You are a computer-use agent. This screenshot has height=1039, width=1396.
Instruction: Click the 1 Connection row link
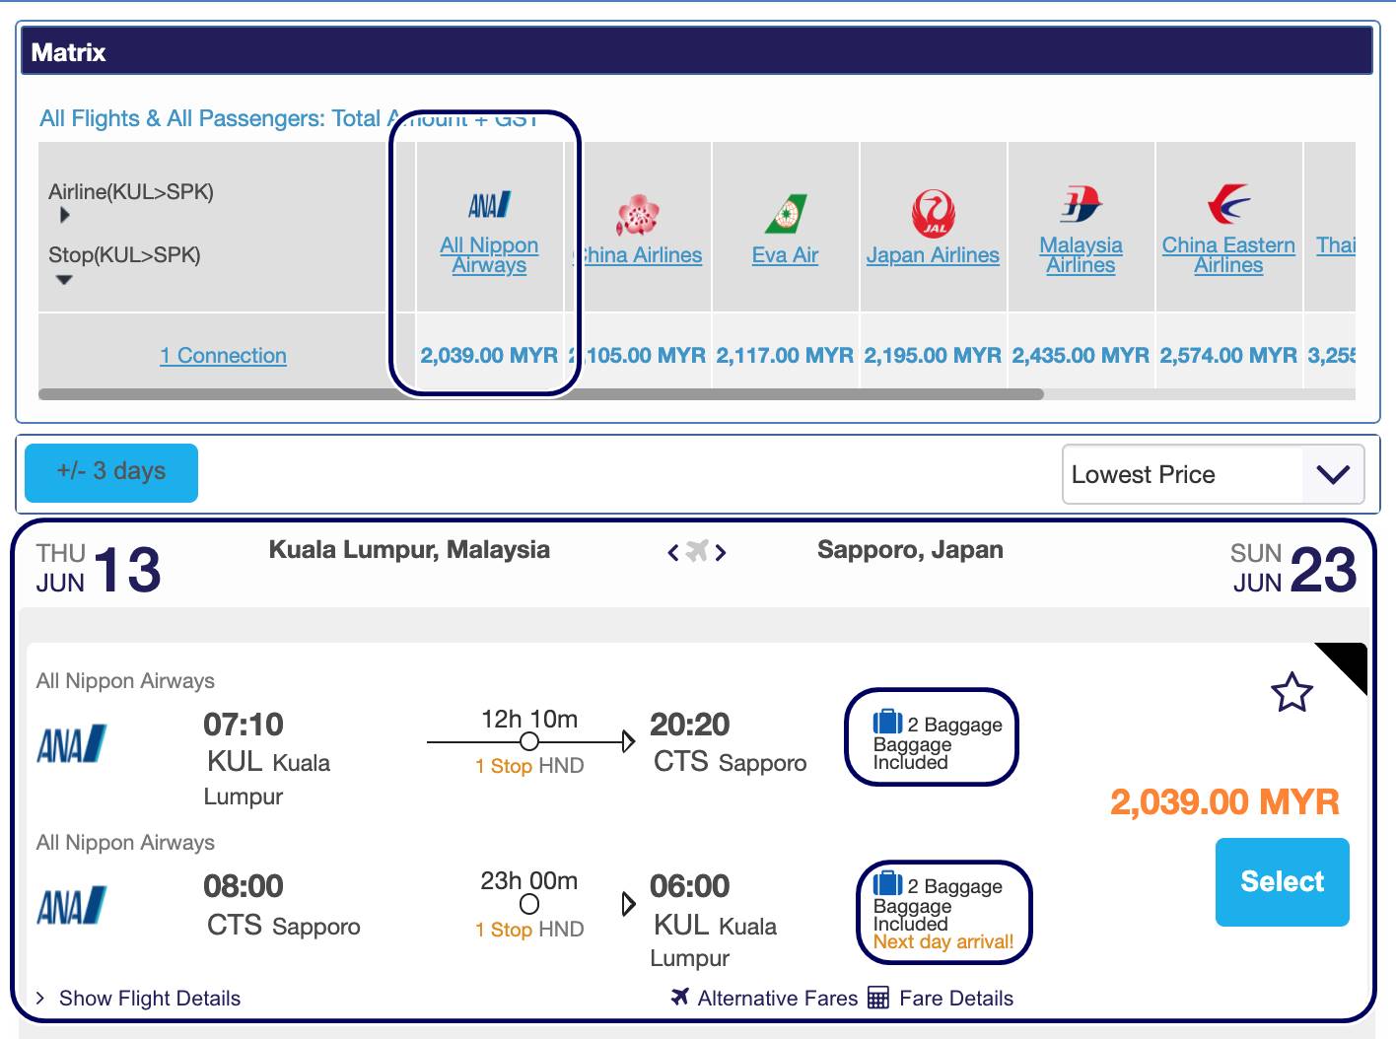pyautogui.click(x=224, y=355)
